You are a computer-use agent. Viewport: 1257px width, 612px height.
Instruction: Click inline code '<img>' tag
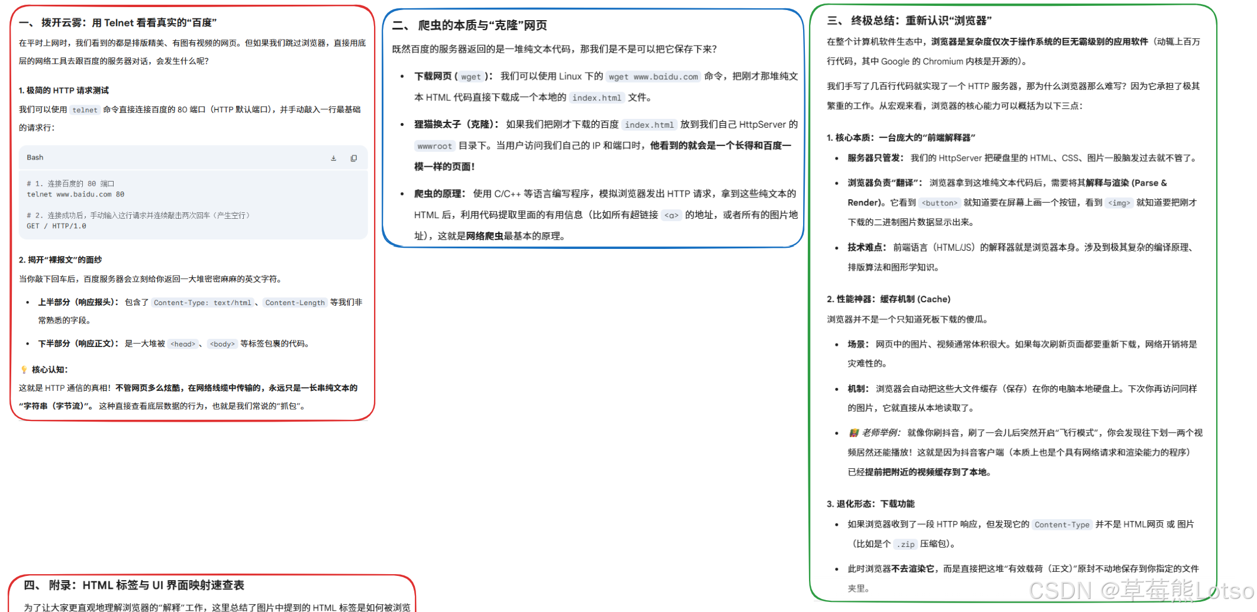point(1119,203)
